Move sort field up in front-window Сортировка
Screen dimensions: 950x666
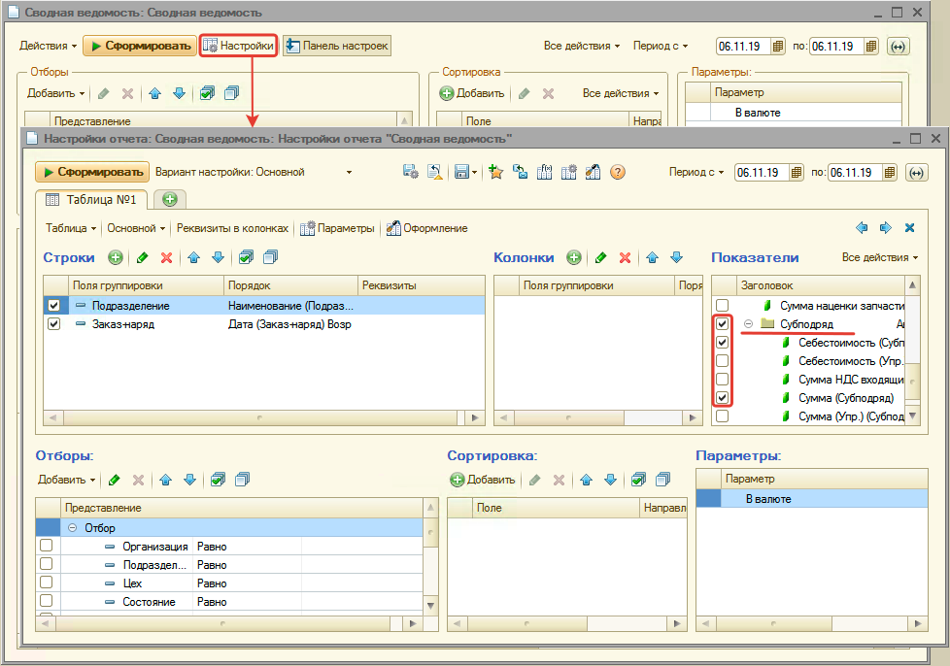(586, 480)
